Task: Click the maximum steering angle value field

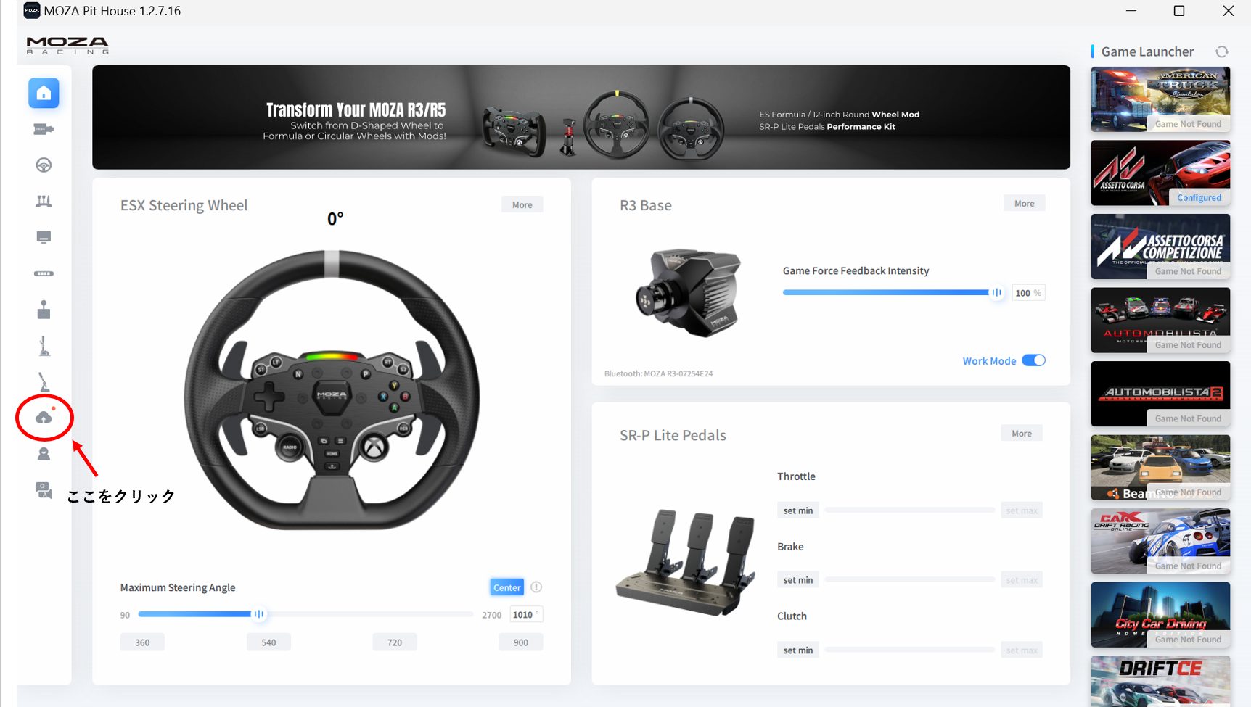Action: [x=525, y=615]
